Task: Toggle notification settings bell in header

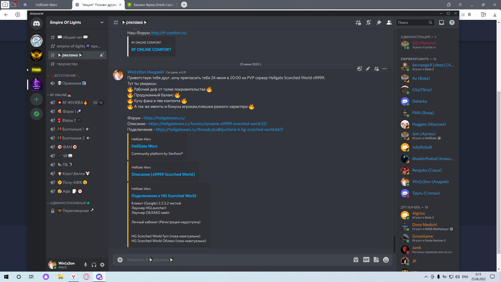Action: pyautogui.click(x=368, y=22)
